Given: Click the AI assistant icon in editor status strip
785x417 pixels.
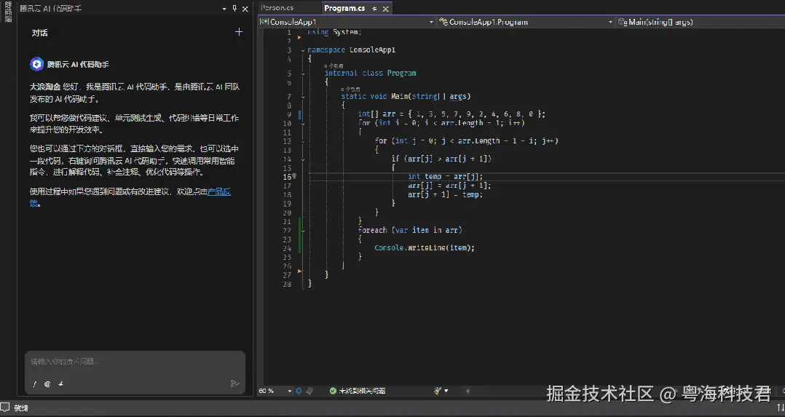Looking at the screenshot, I should tap(299, 391).
